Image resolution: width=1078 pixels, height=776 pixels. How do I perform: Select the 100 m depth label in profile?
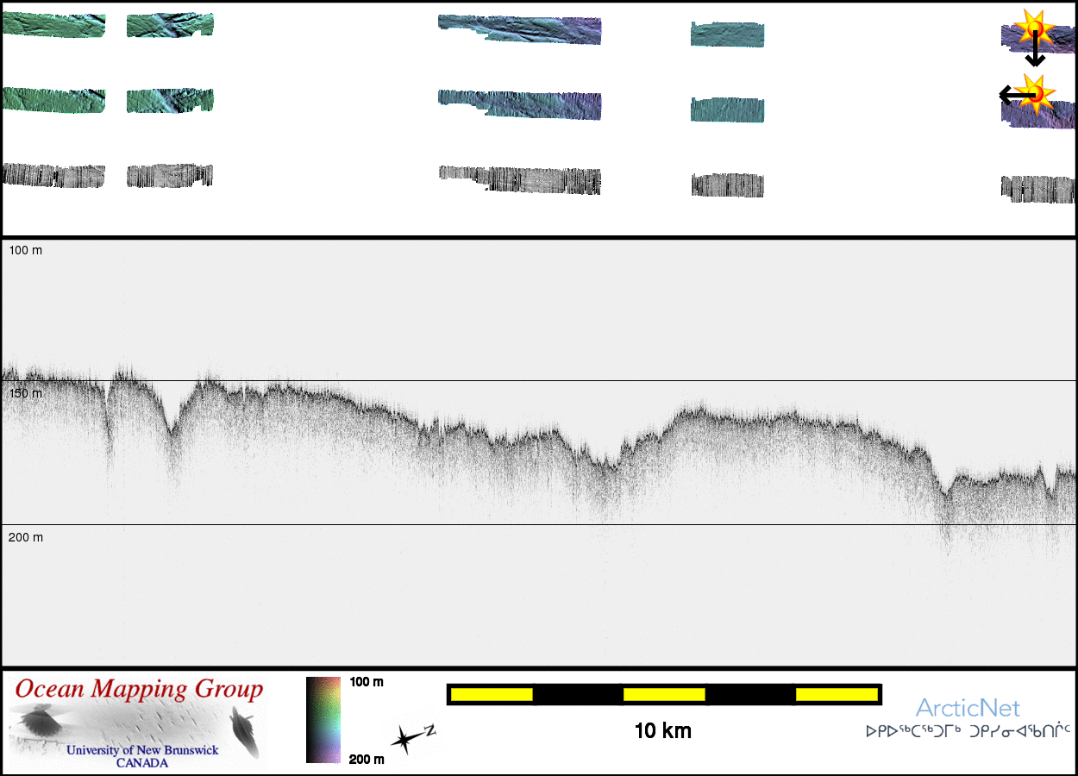click(x=25, y=250)
